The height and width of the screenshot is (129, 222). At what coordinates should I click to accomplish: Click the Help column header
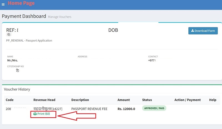[213, 100]
